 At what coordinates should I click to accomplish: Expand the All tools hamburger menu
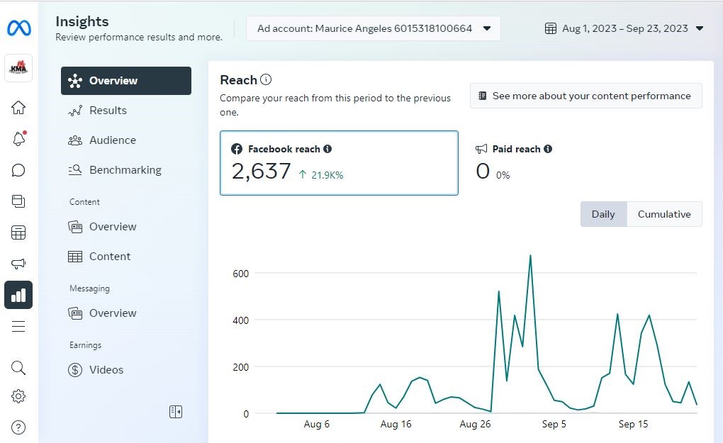coord(18,326)
